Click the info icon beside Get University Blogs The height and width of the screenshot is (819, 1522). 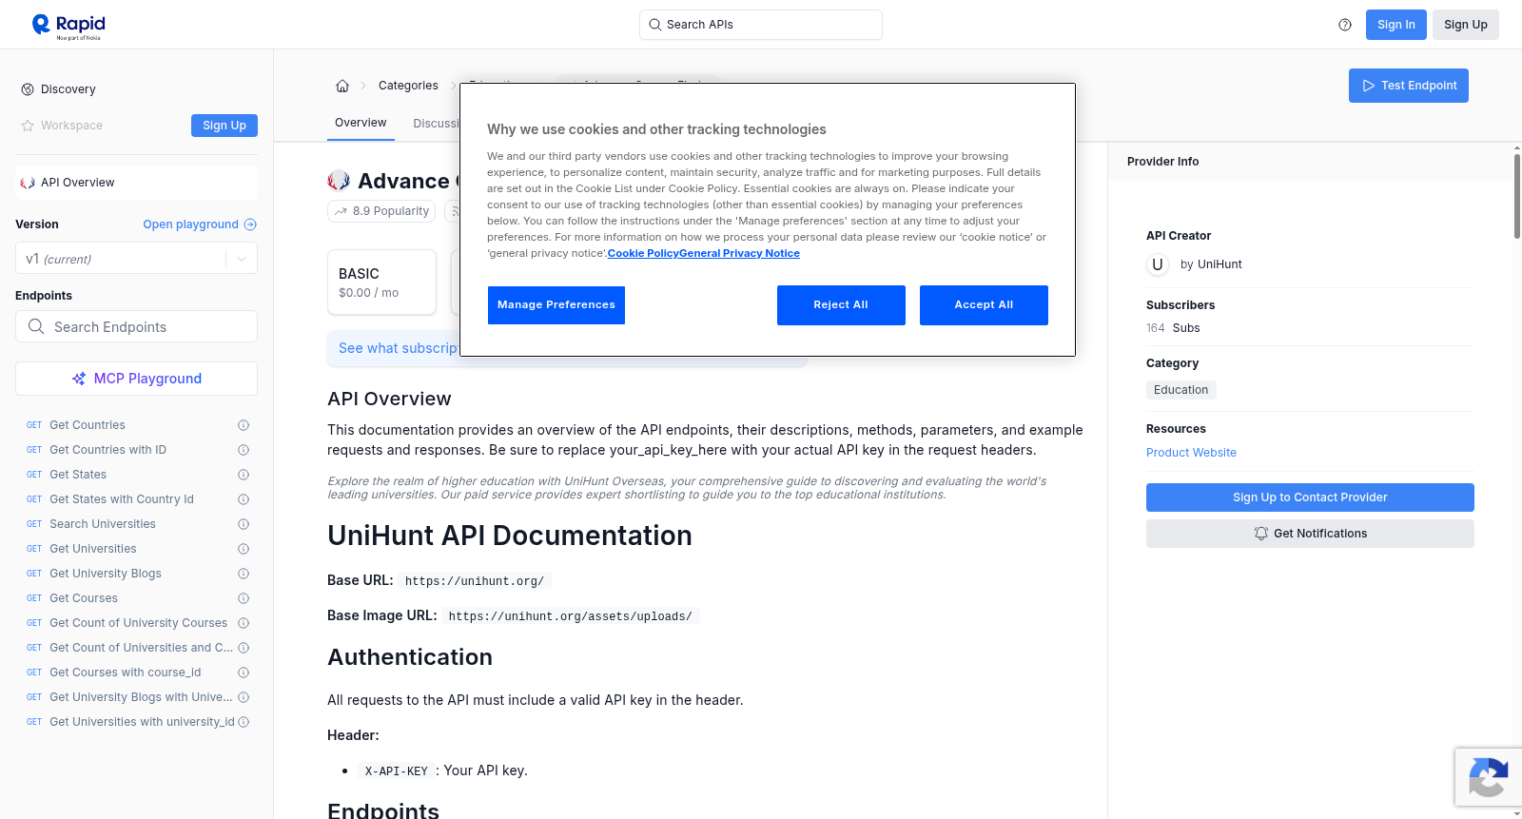point(244,574)
